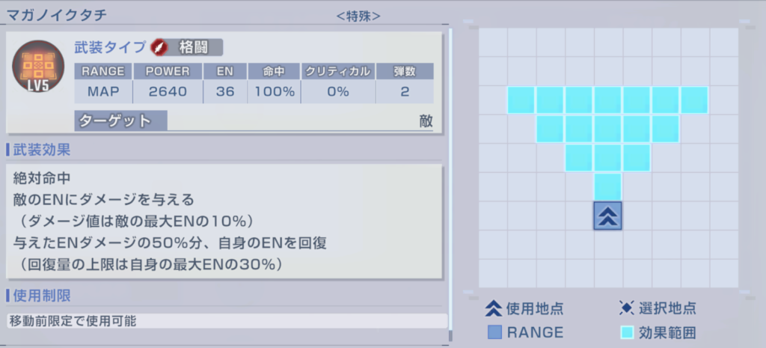Click the 使用制限 section header

[41, 296]
